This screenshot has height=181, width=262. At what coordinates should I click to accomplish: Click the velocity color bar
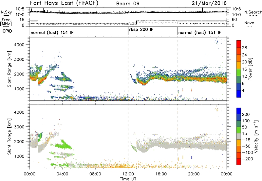tap(239, 136)
